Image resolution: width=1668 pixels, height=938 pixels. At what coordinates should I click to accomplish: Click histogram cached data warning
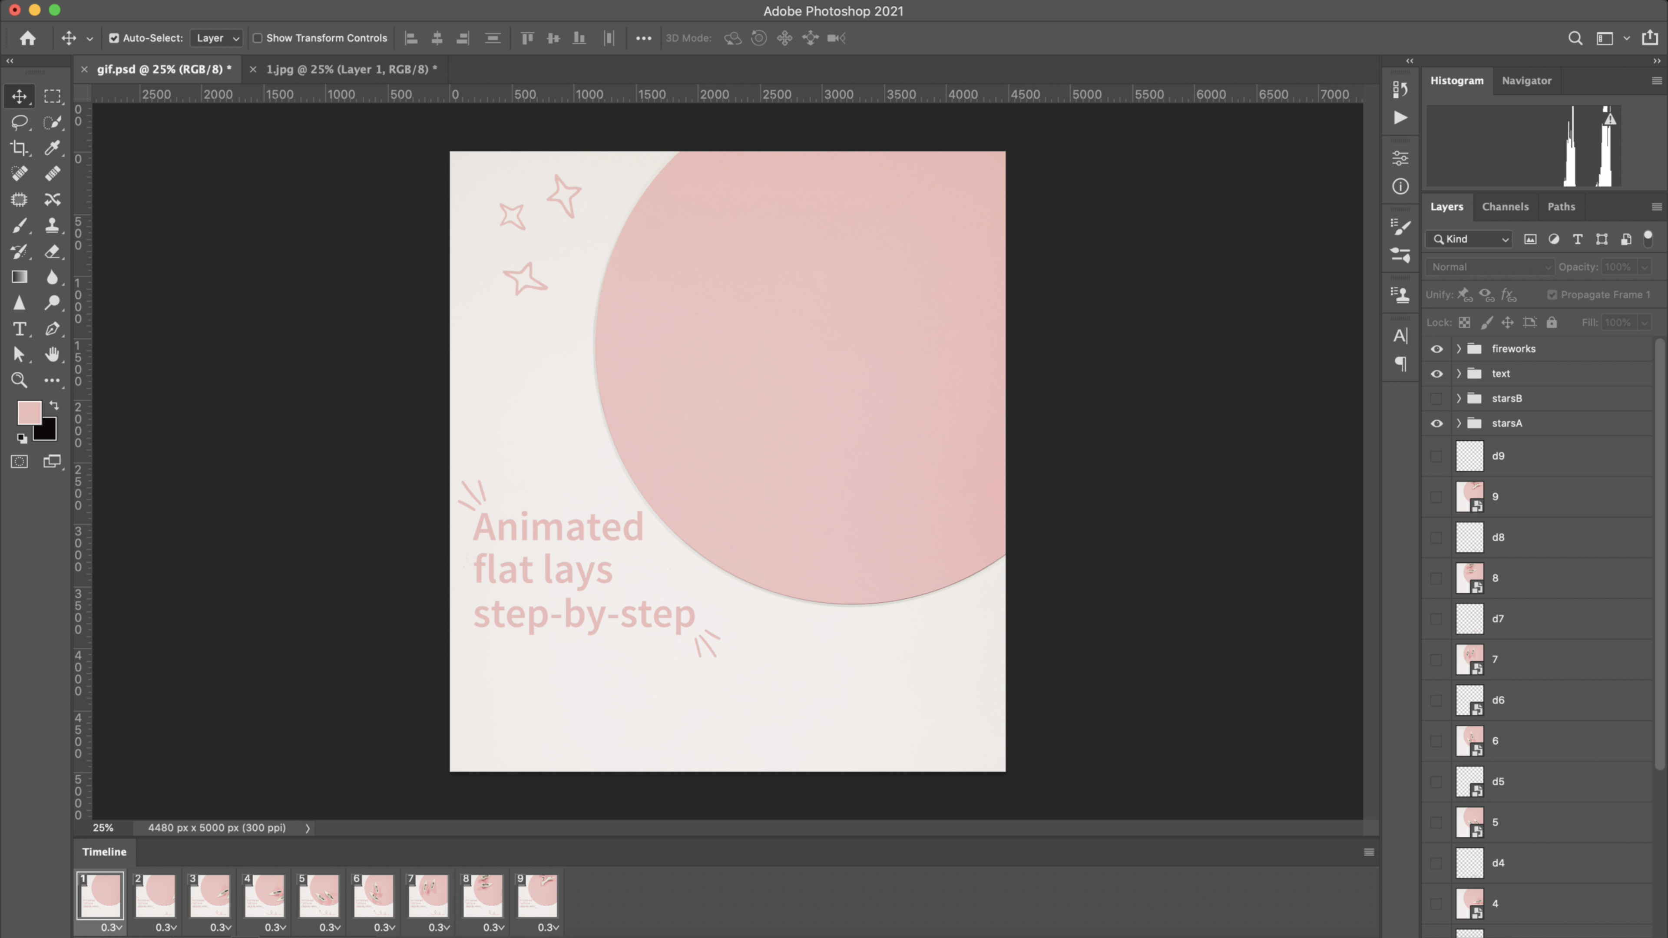(x=1610, y=119)
